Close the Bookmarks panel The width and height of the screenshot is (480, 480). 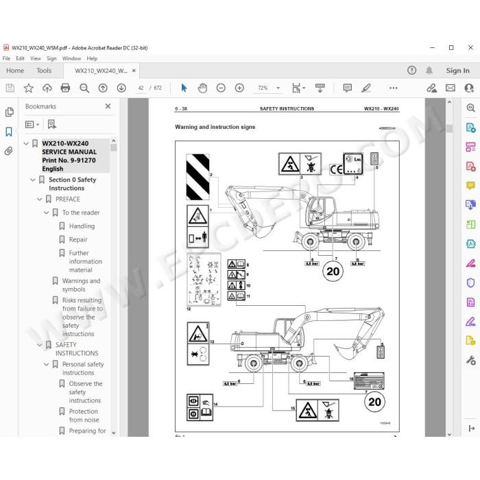[x=108, y=106]
